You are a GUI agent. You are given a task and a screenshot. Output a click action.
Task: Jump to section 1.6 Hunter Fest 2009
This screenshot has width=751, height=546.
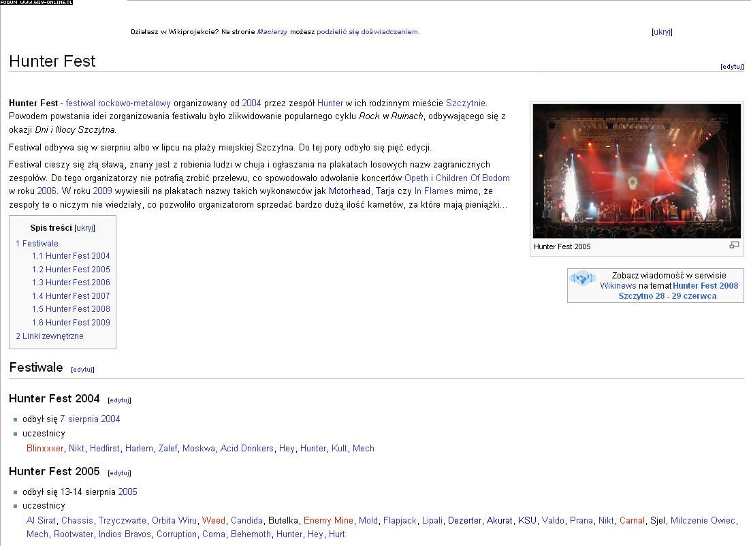pyautogui.click(x=71, y=323)
